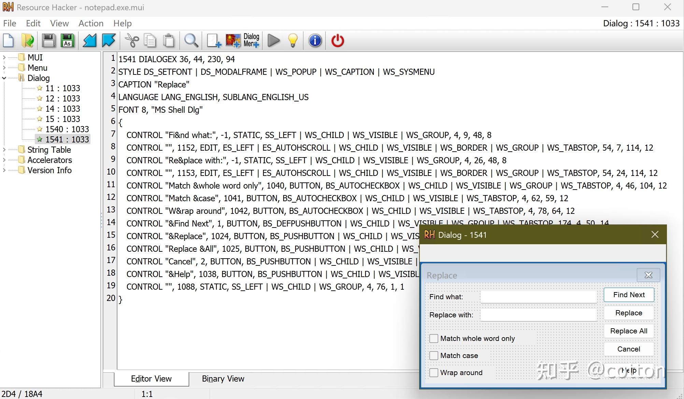The height and width of the screenshot is (399, 684).
Task: Open the File menu
Action: pos(10,23)
